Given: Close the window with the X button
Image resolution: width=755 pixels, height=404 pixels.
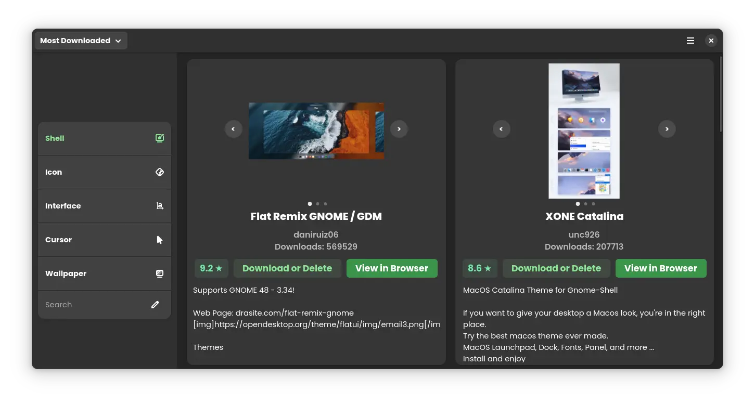Looking at the screenshot, I should tap(711, 41).
